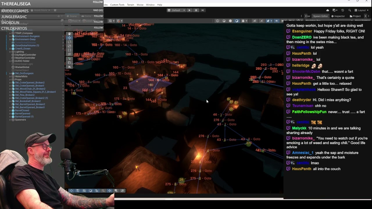Click chat username DoanZERO
This screenshot has height=209, width=372.
tap(302, 37)
